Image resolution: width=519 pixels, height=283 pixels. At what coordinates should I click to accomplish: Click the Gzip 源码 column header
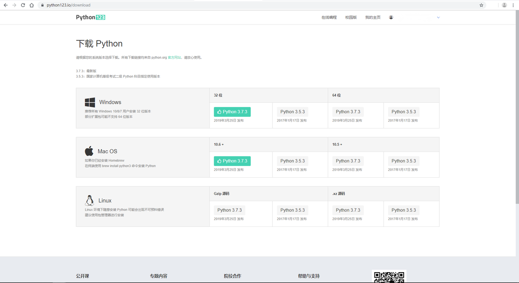point(222,194)
